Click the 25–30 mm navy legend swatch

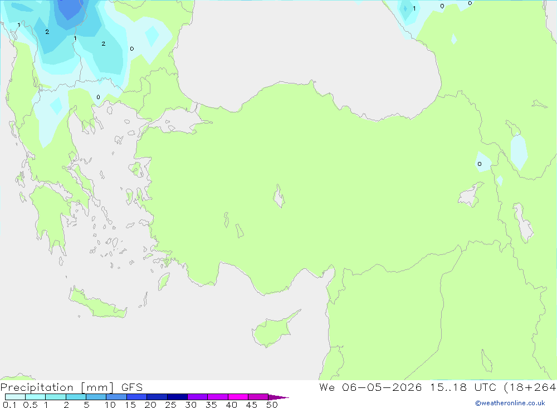[x=177, y=397]
